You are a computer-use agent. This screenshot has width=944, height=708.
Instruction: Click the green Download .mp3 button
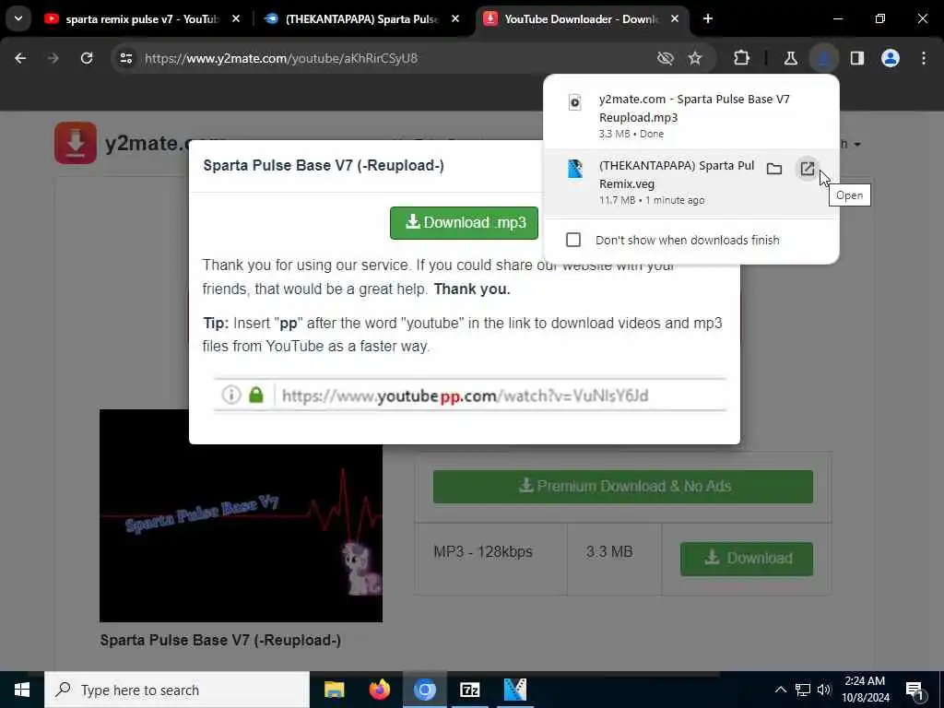(464, 223)
